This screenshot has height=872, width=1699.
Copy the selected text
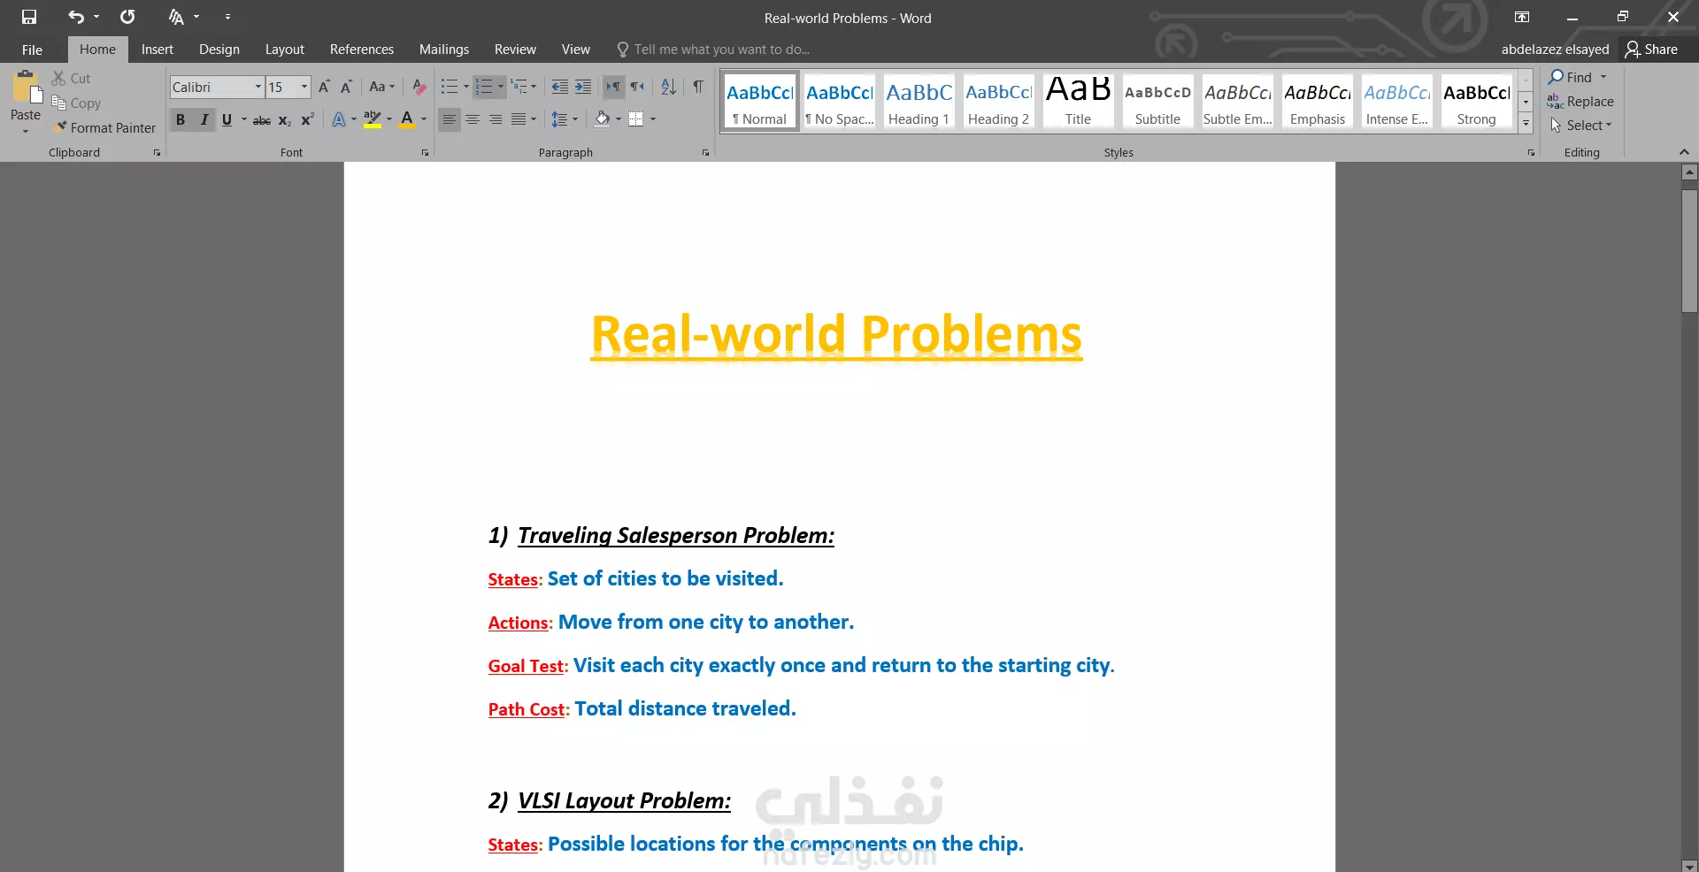[75, 103]
